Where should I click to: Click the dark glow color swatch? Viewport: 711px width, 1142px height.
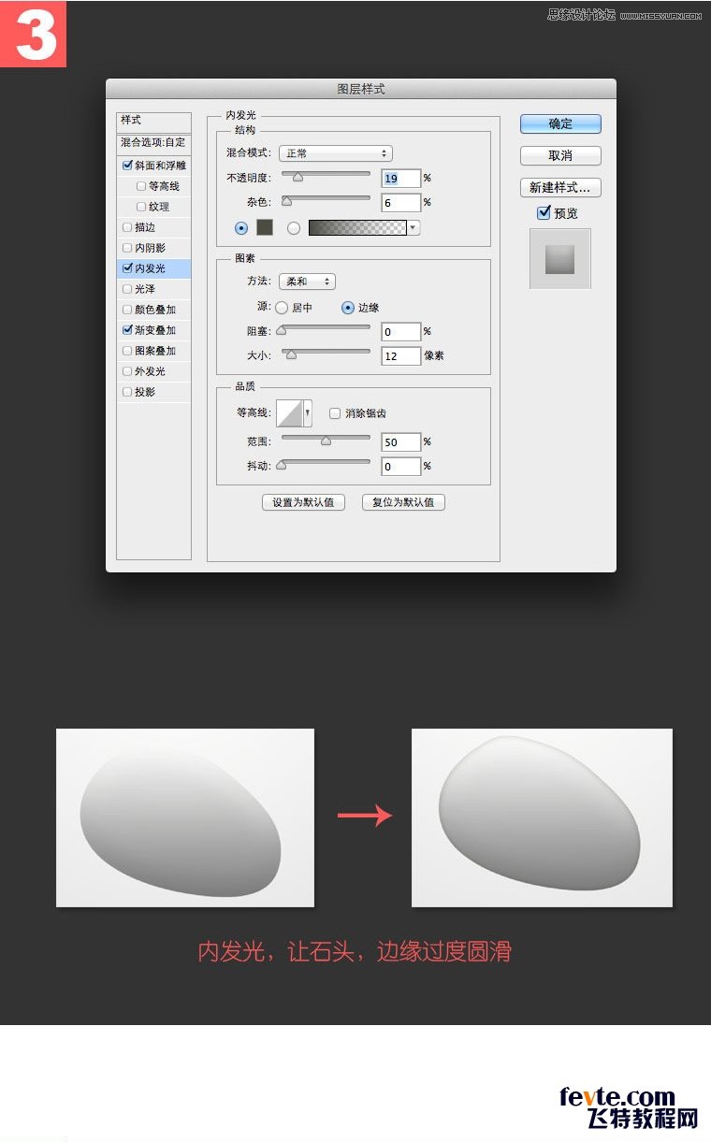(265, 227)
